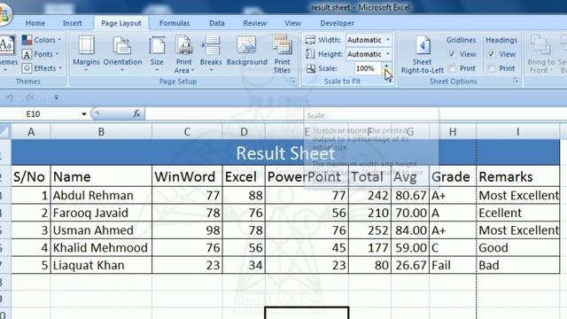
Task: Switch to the Developer tab
Action: [x=337, y=23]
